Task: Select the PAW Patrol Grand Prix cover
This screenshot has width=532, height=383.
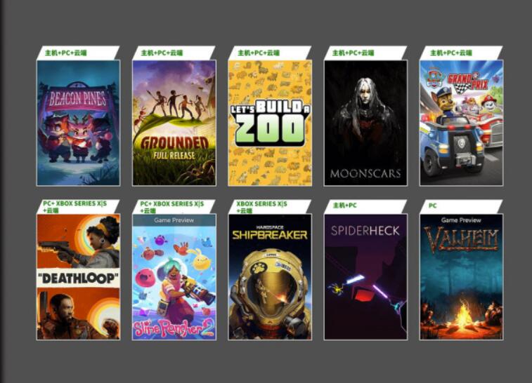Action: (462, 123)
